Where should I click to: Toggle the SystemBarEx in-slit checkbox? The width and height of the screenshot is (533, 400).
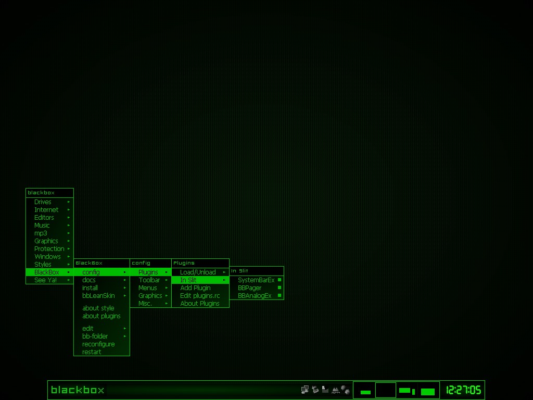coord(280,280)
